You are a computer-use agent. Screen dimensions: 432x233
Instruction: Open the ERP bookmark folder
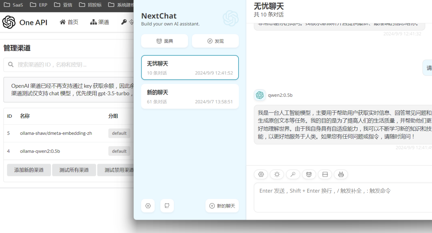coord(39,5)
